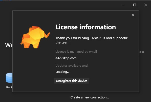
Task: Select the 3322@qq.com email text
Action: (x=66, y=58)
